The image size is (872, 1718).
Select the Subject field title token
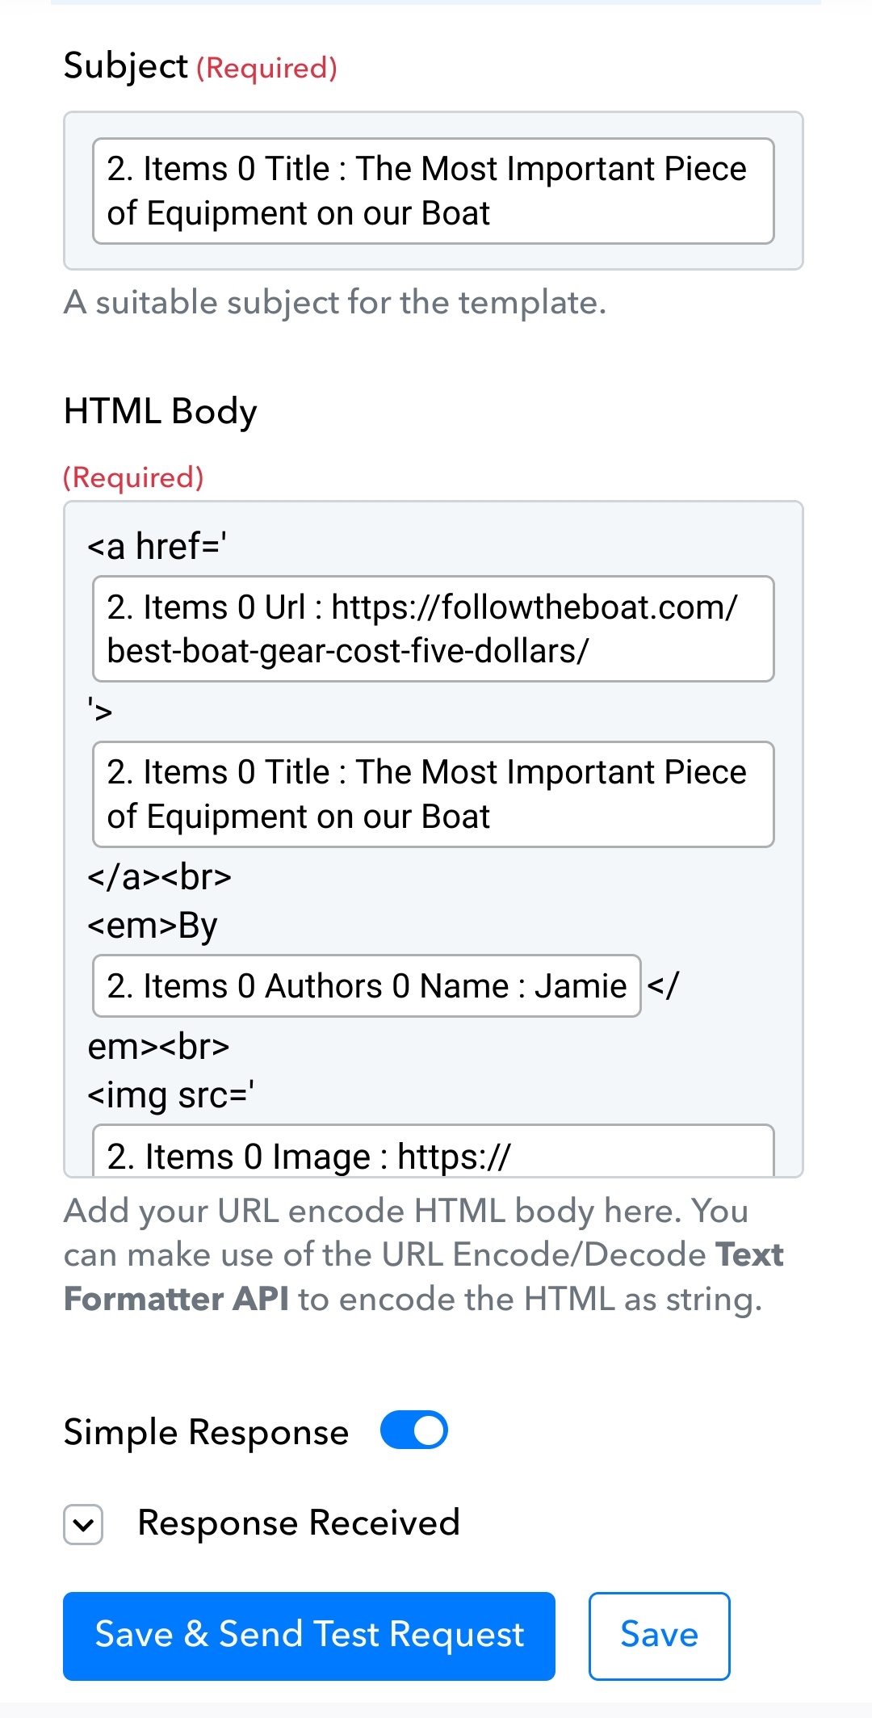point(434,191)
